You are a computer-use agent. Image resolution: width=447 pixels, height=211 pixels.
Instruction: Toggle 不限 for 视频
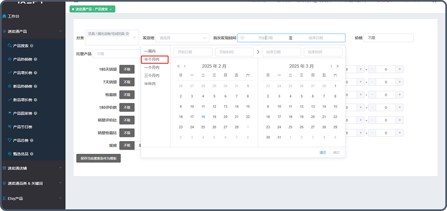[127, 146]
